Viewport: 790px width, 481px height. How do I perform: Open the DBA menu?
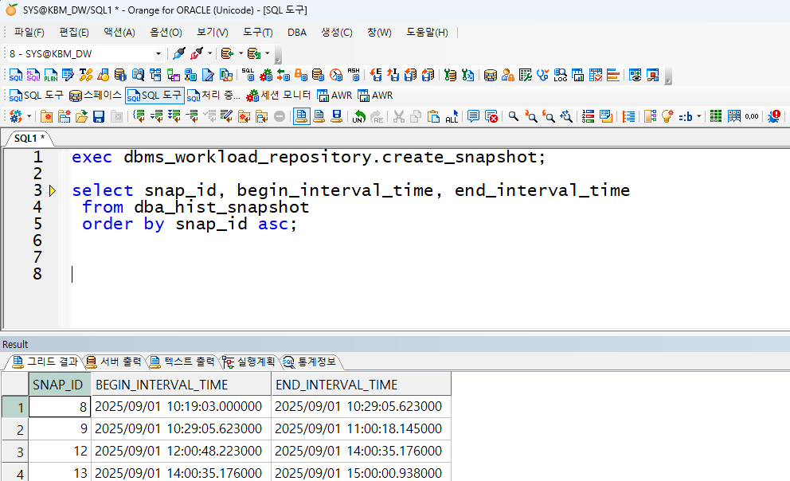click(x=297, y=33)
